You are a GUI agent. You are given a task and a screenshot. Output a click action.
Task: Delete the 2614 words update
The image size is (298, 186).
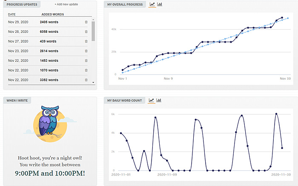point(86,51)
